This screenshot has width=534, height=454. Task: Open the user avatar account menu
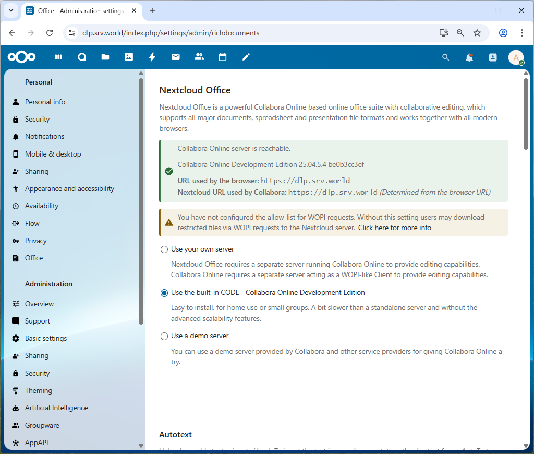point(516,57)
